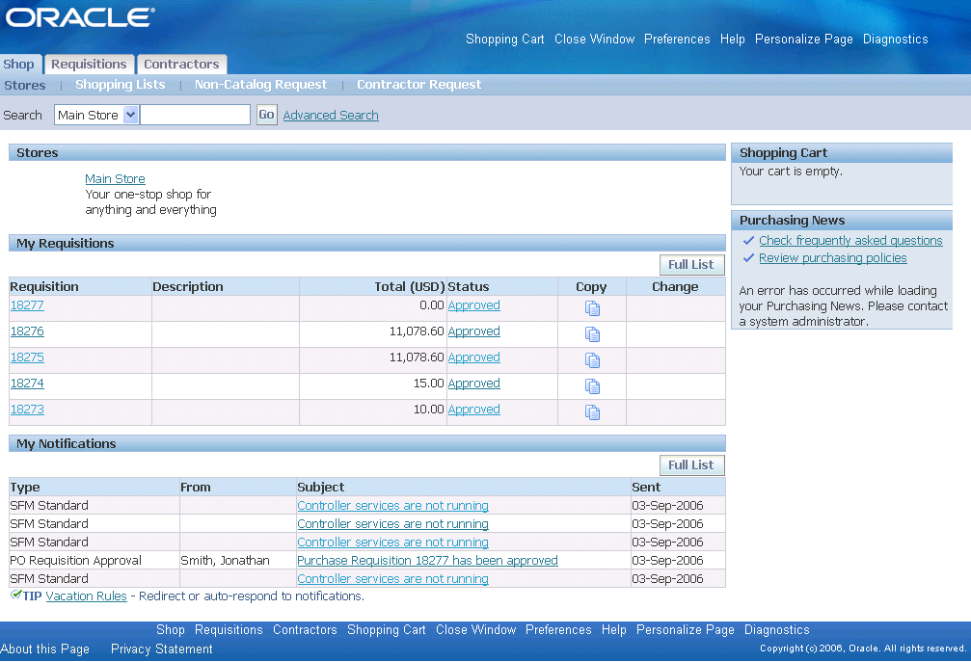Image resolution: width=971 pixels, height=662 pixels.
Task: Click Close Window in footer navigation
Action: pos(475,630)
